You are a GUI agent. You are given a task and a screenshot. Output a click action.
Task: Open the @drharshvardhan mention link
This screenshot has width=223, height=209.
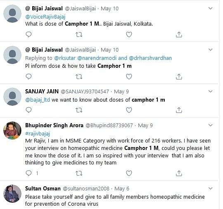pos(150,58)
